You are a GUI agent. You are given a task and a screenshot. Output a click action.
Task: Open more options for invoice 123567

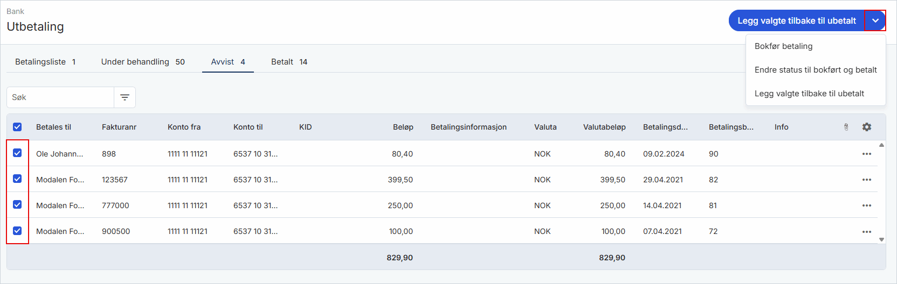point(867,180)
